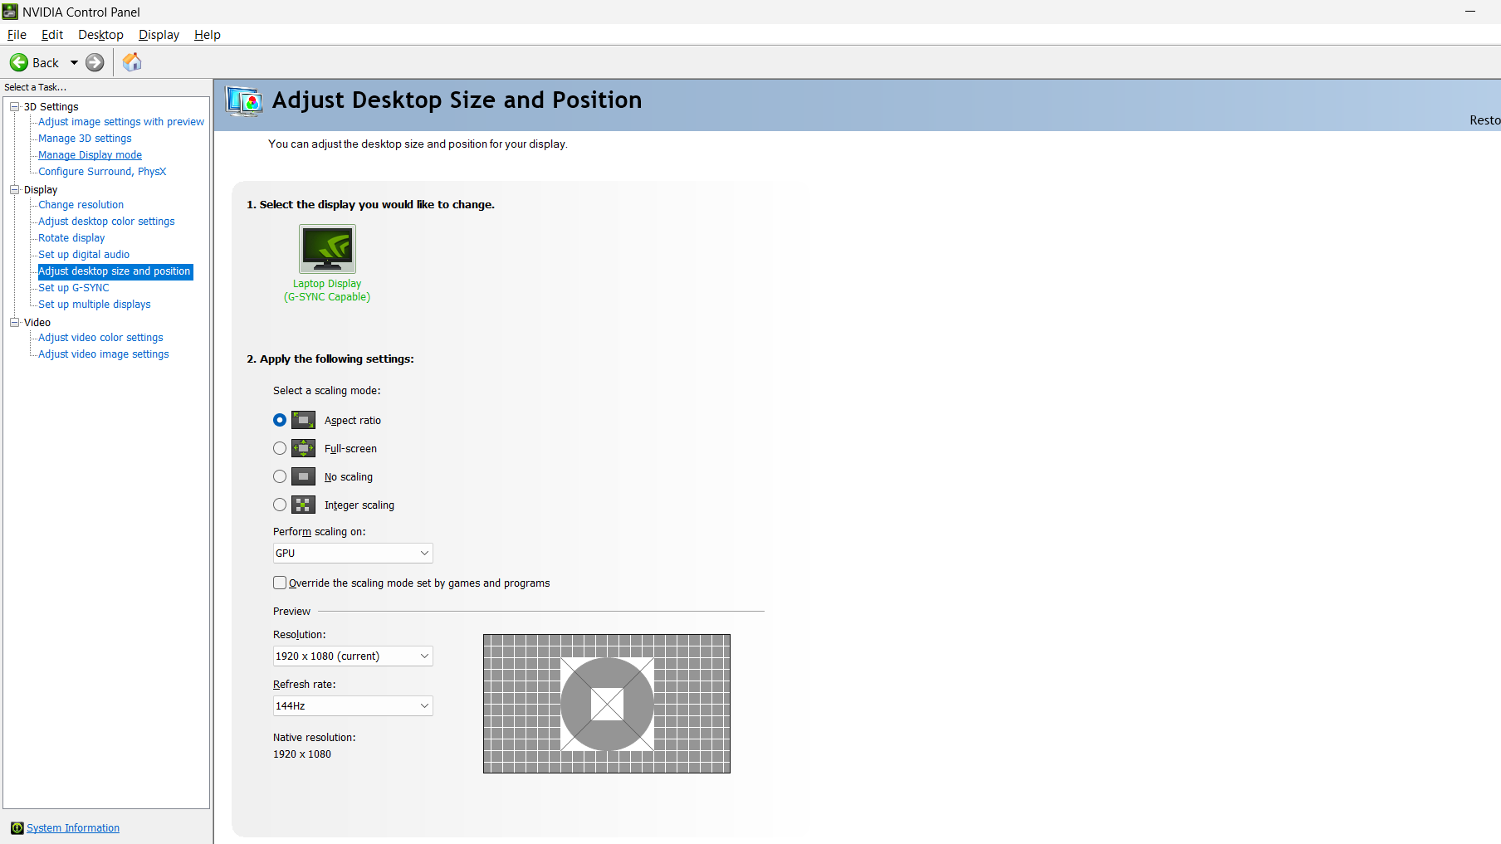Open the Edit menu

(x=52, y=35)
